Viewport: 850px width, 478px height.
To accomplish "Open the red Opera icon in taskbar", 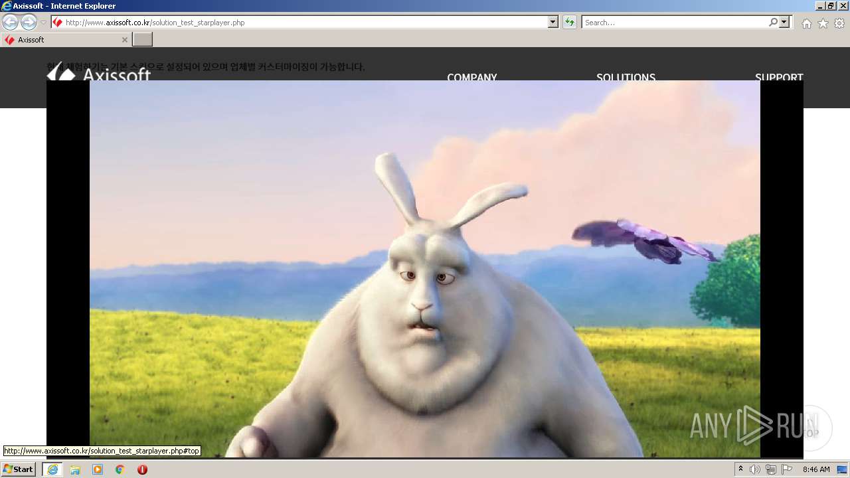I will pyautogui.click(x=142, y=469).
